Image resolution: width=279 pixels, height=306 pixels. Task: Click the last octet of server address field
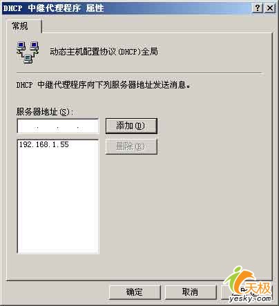(x=89, y=126)
